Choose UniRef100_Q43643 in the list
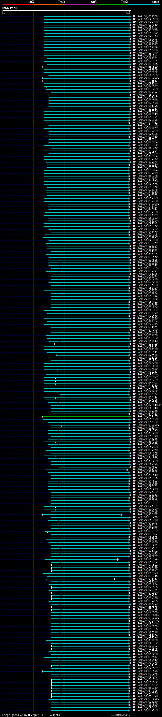Viewport: 162px width, 717px height. coord(145,341)
